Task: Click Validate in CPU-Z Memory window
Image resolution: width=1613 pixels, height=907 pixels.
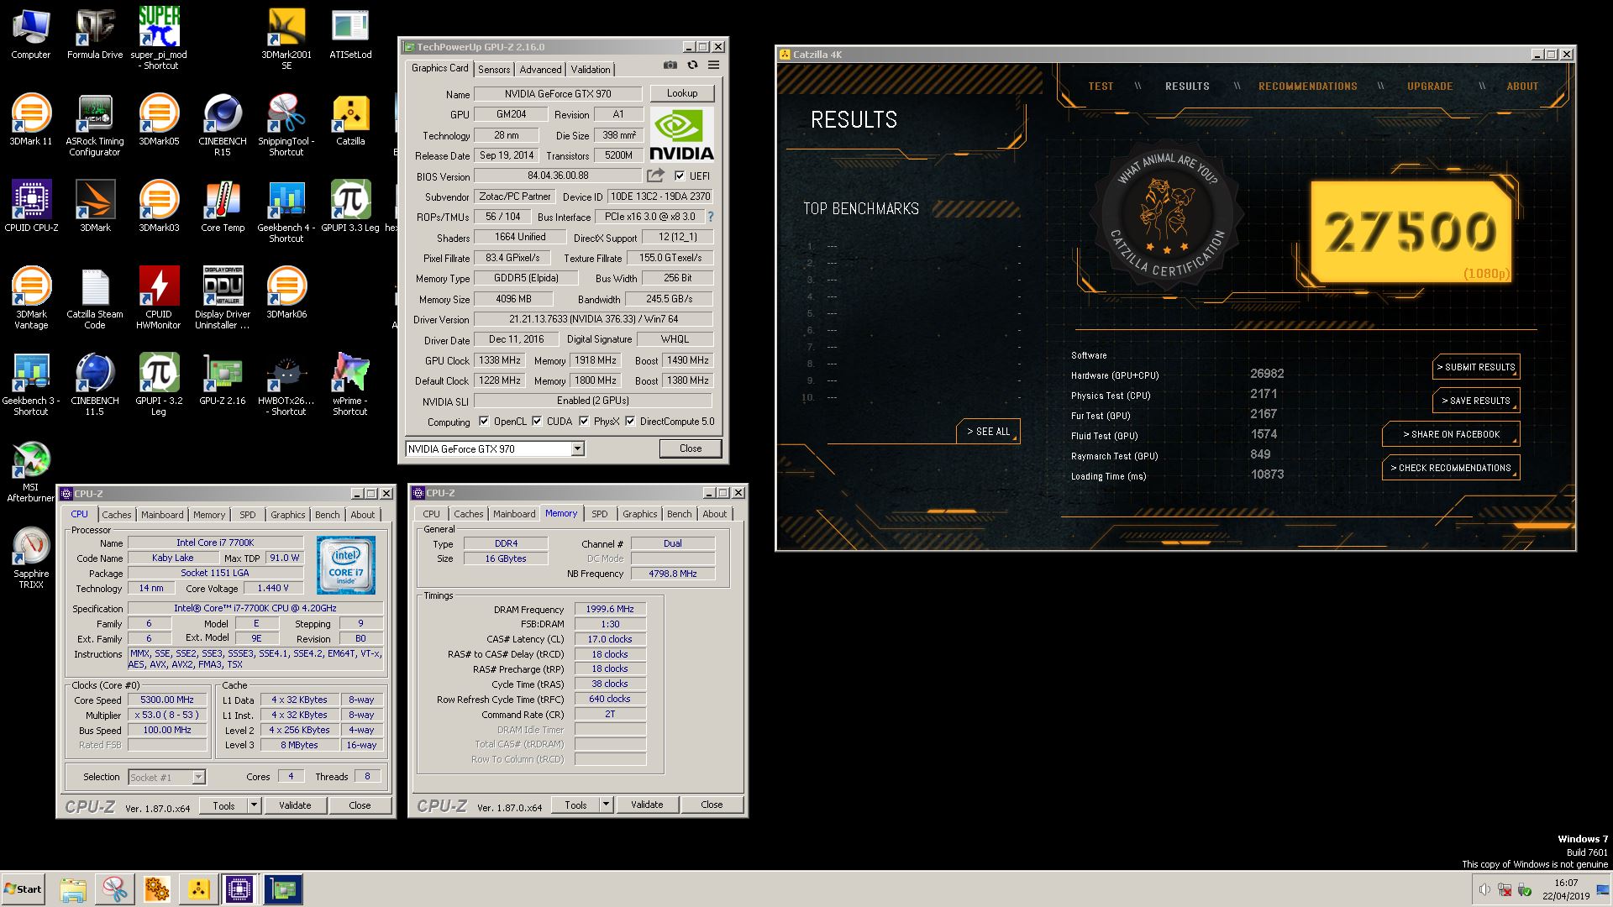Action: coord(647,805)
